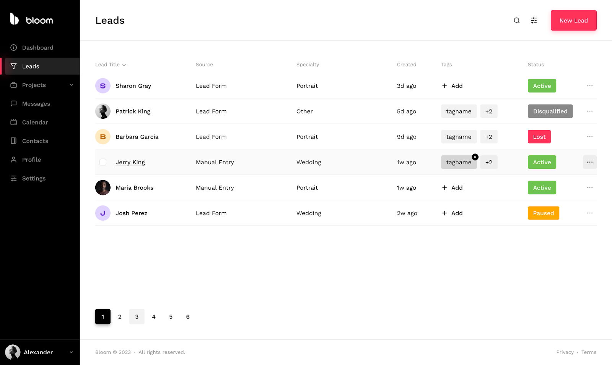Click the search magnifier icon
Viewport: 612px width, 365px height.
pyautogui.click(x=516, y=21)
